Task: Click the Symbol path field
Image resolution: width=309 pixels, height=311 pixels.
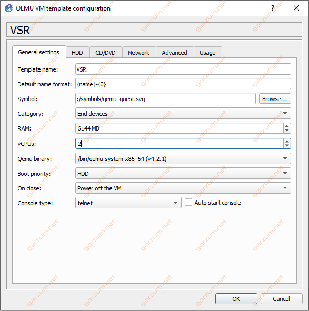Action: tap(165, 98)
